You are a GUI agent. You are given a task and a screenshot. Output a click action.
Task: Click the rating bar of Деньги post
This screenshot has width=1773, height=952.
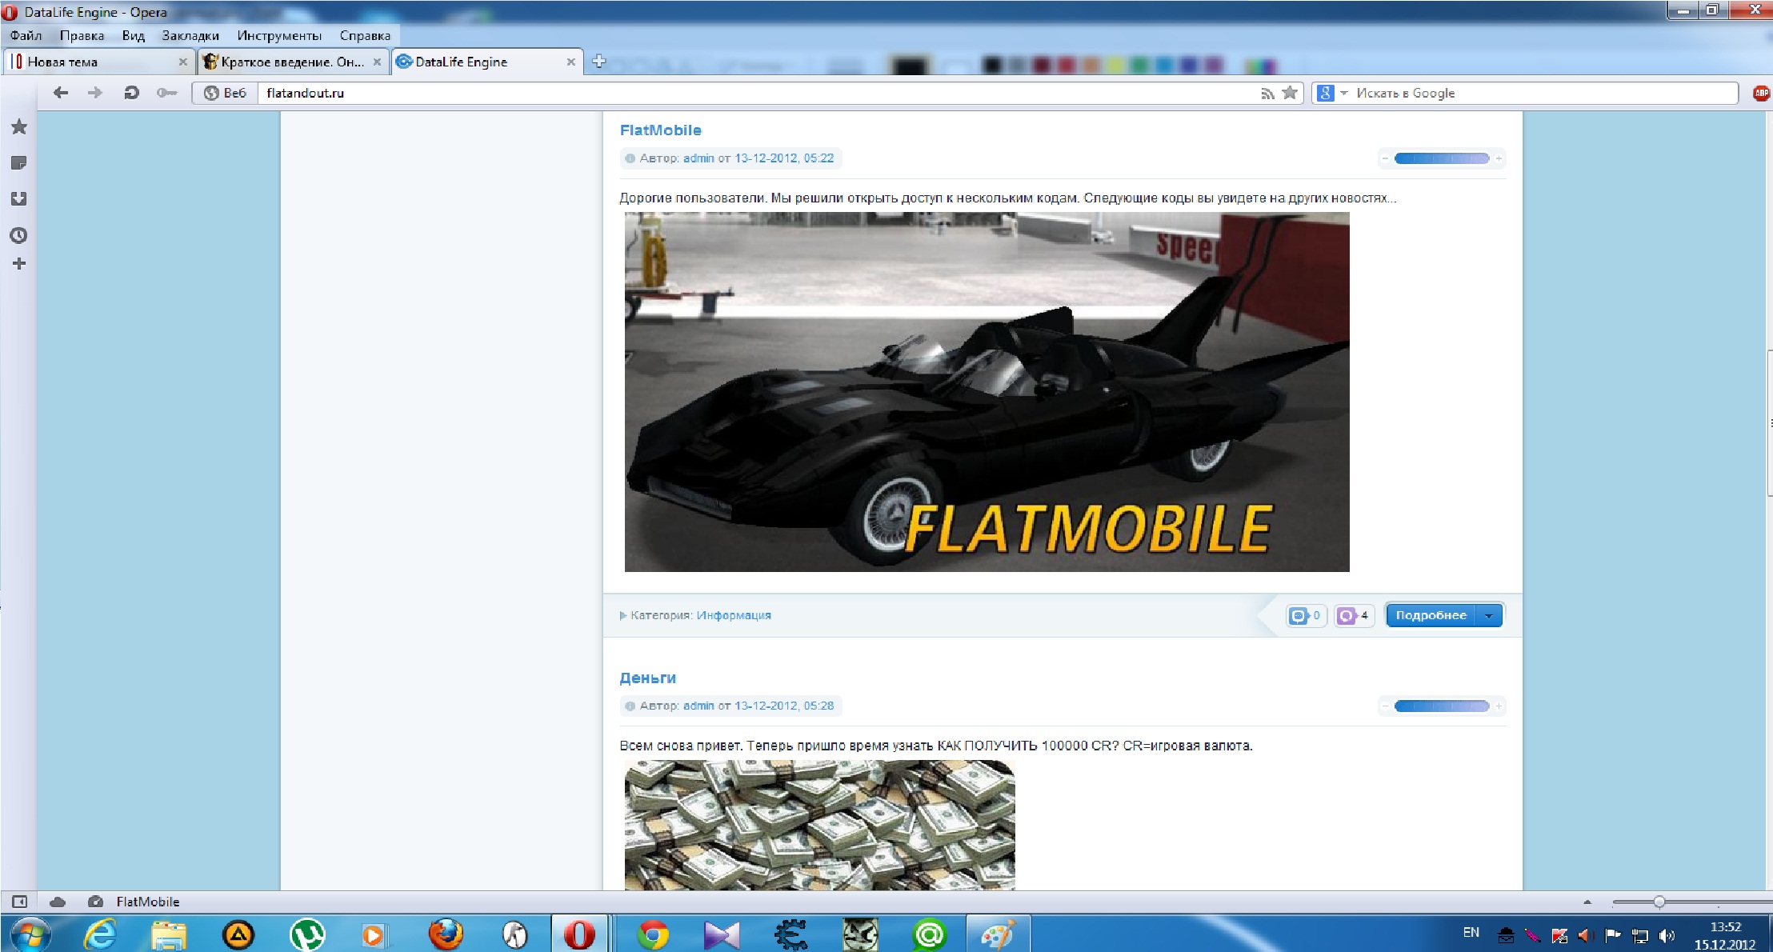click(1442, 706)
